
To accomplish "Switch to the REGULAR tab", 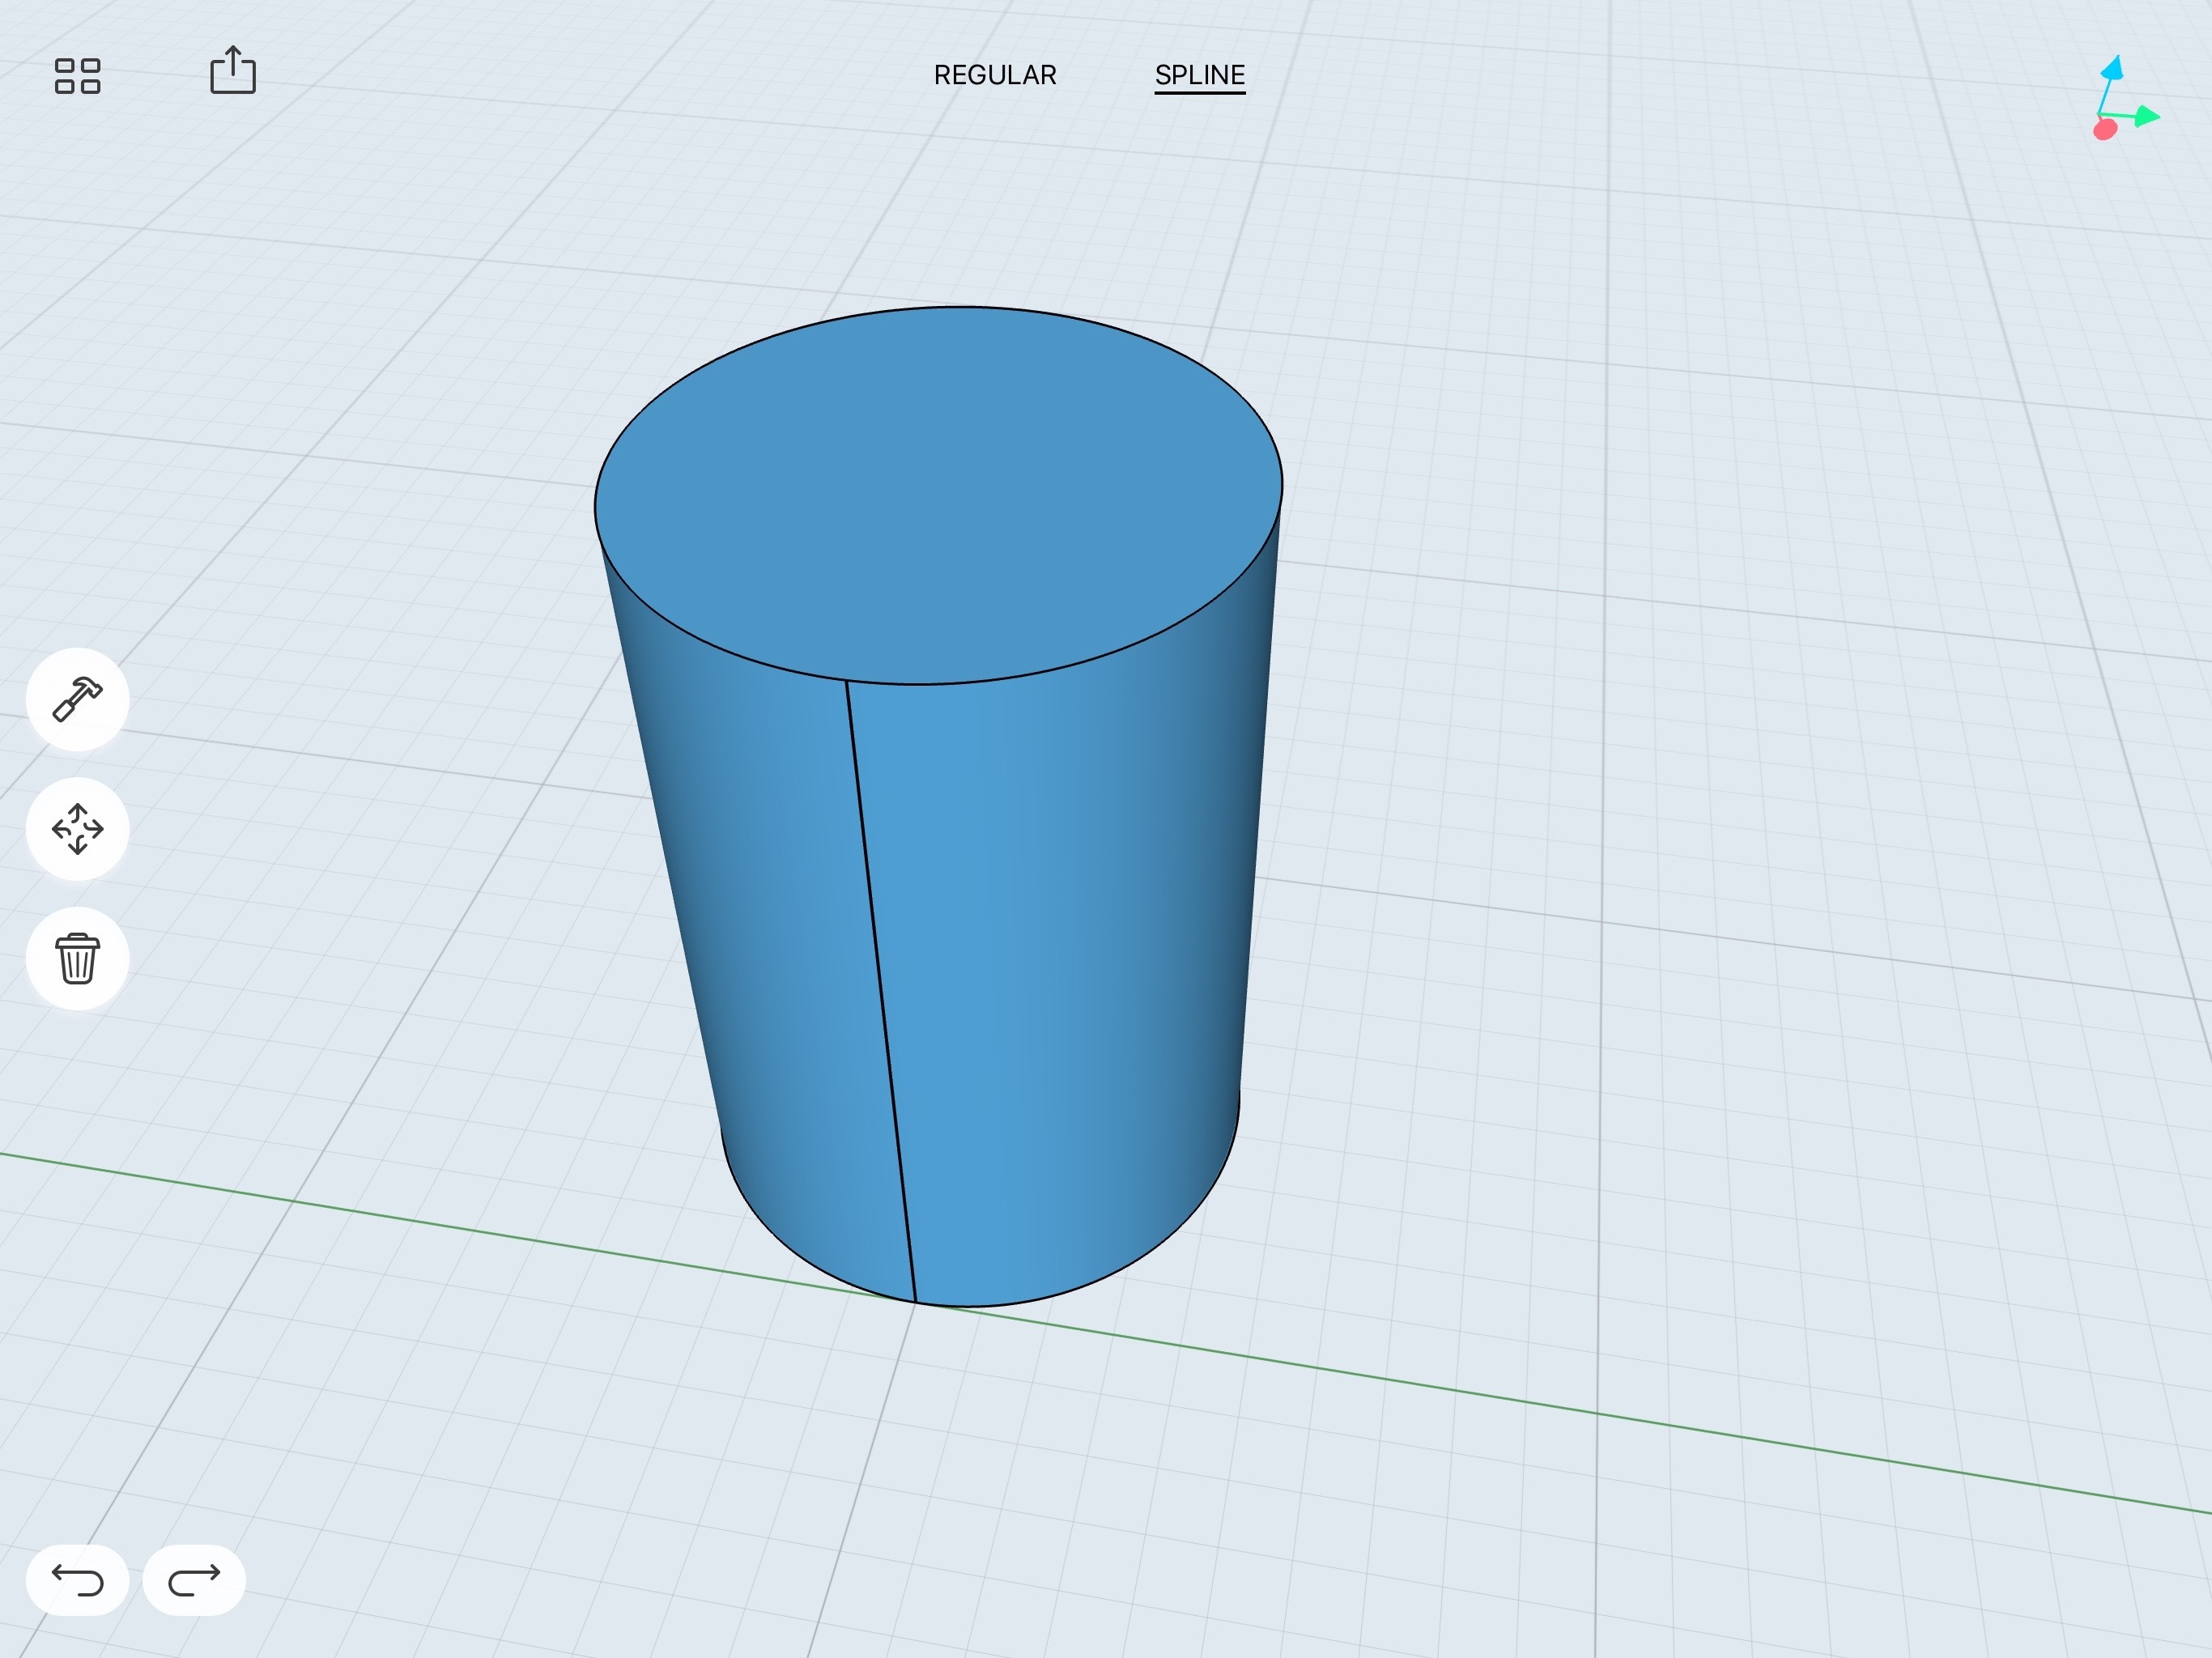I will pyautogui.click(x=995, y=75).
